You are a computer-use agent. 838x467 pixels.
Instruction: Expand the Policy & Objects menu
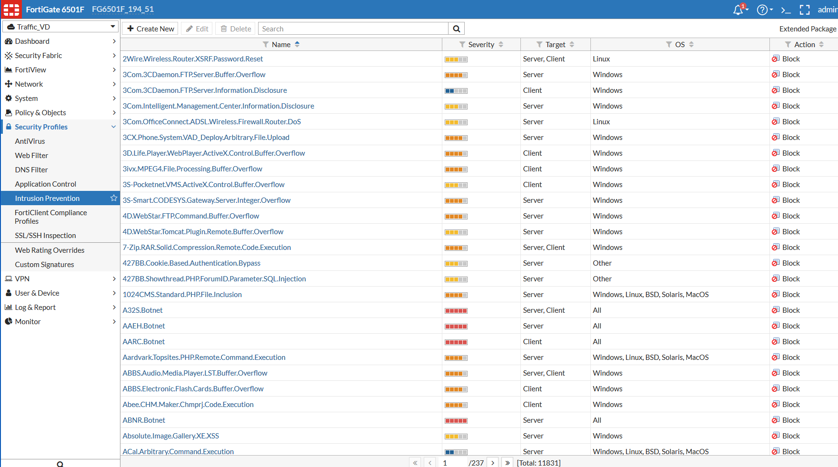tap(60, 113)
